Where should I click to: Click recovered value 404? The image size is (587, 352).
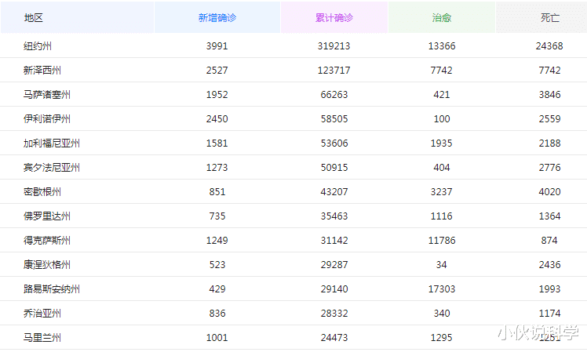pyautogui.click(x=442, y=168)
